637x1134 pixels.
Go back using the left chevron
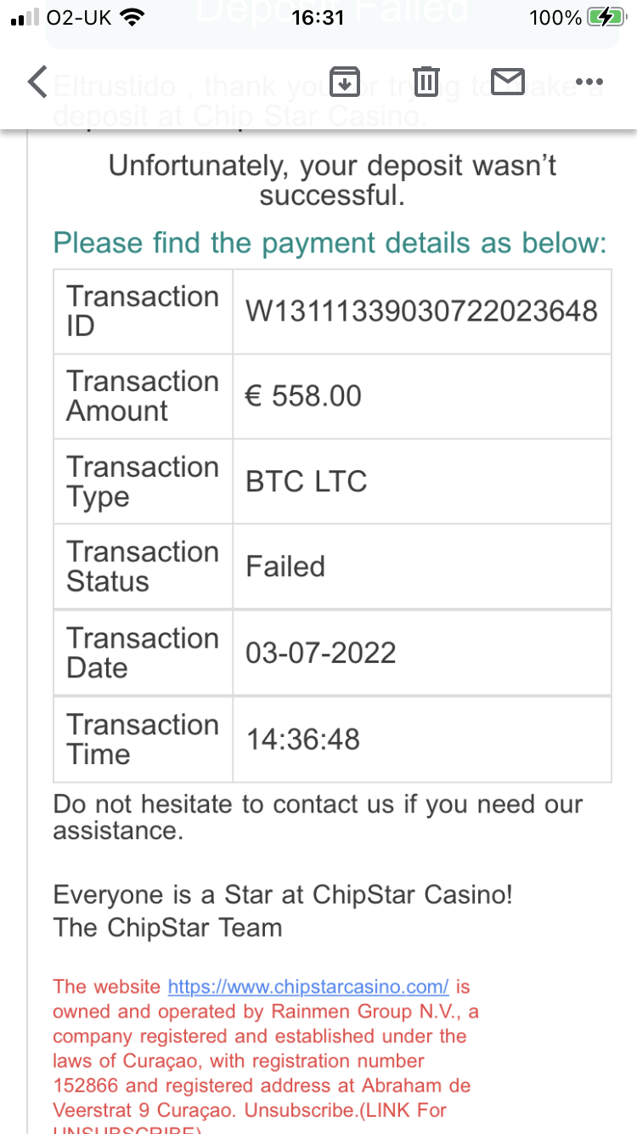point(37,82)
